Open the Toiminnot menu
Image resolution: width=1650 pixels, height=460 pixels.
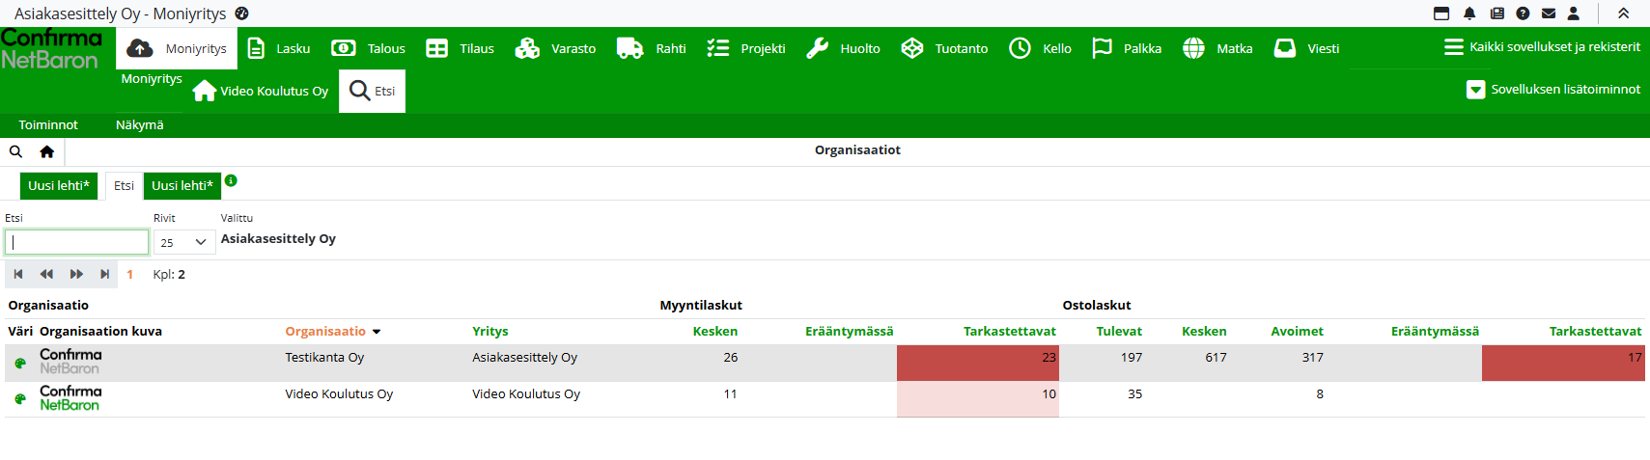point(48,125)
